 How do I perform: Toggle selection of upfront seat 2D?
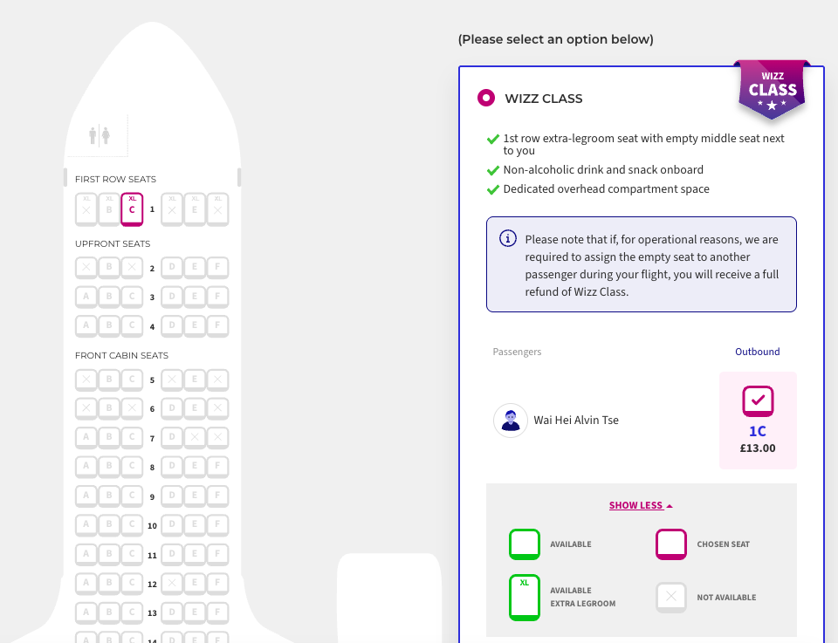pyautogui.click(x=173, y=267)
